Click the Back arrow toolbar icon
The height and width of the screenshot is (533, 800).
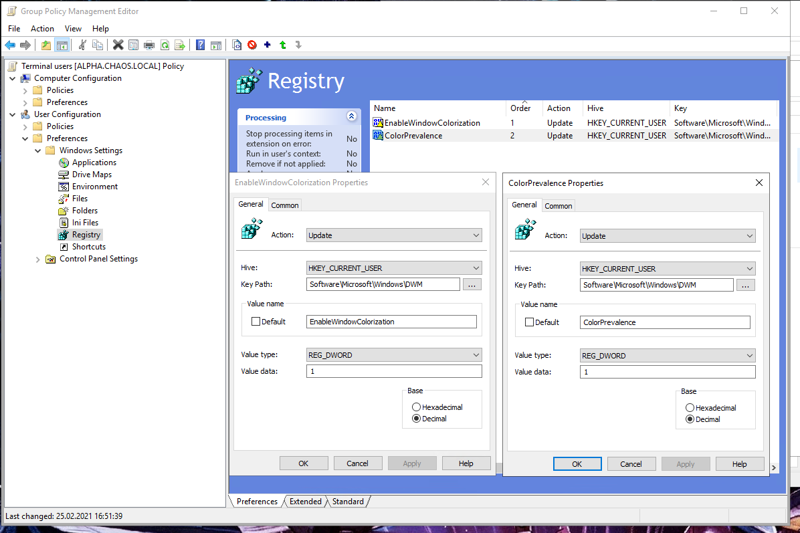10,45
